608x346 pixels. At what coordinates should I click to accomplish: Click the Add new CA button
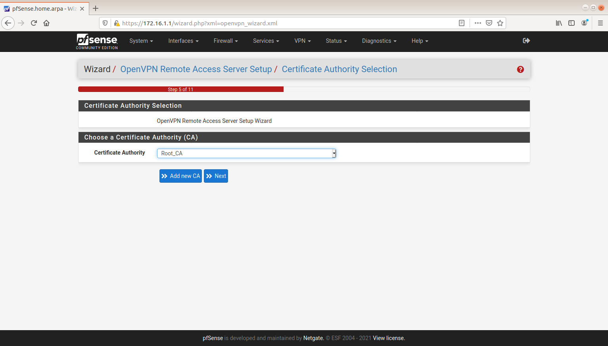(180, 176)
